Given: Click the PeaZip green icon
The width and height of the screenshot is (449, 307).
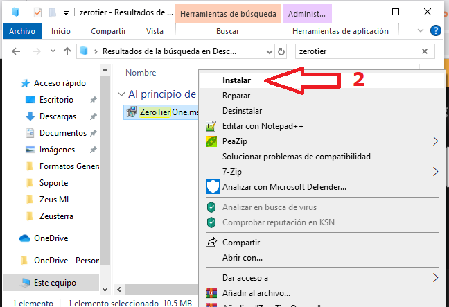Looking at the screenshot, I should (x=211, y=141).
